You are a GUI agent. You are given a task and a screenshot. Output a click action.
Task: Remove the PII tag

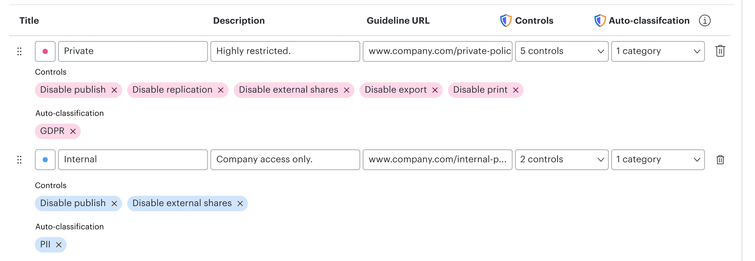[59, 245]
